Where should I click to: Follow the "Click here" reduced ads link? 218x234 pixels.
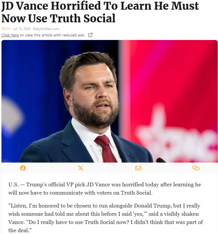point(10,35)
